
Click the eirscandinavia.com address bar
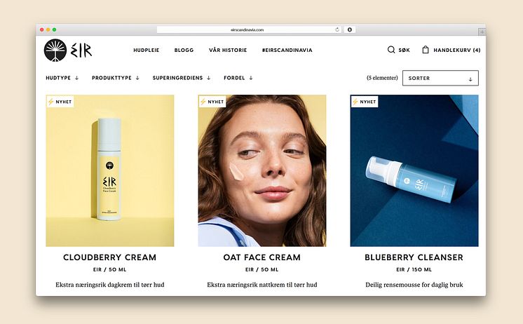(249, 29)
